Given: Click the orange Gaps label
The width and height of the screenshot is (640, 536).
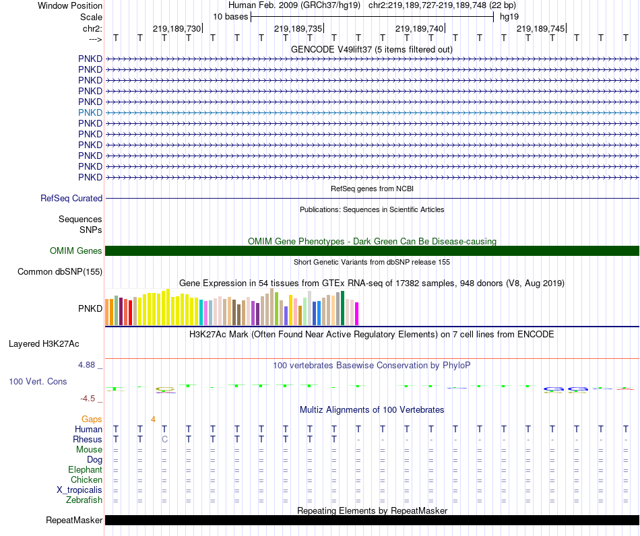Looking at the screenshot, I should point(92,420).
